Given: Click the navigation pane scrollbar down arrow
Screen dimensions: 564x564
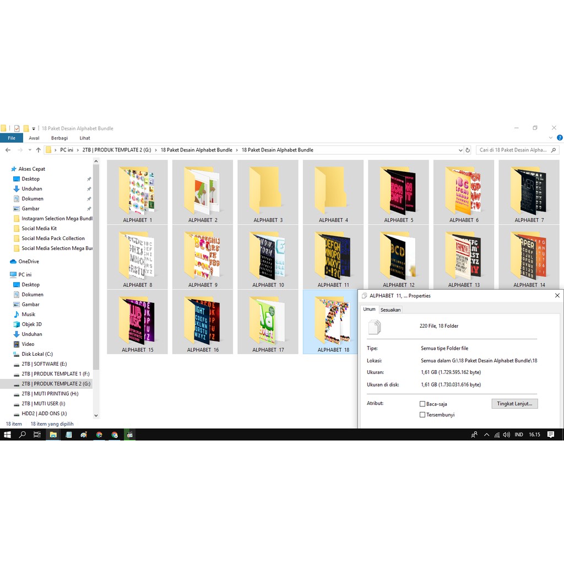Looking at the screenshot, I should pos(96,415).
